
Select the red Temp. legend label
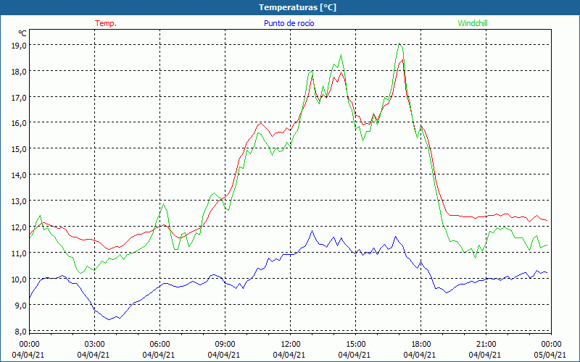[x=106, y=23]
